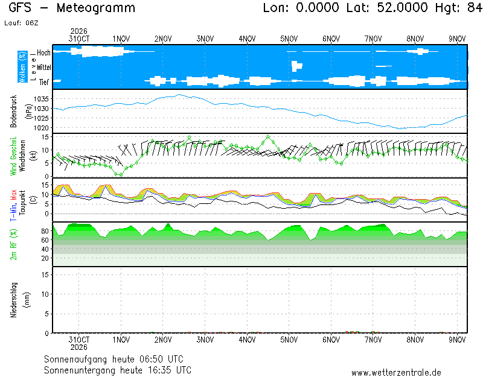Click the blue 'Wolken (%)' panel label
Viewport: 483px width, 377px height.
click(x=22, y=67)
